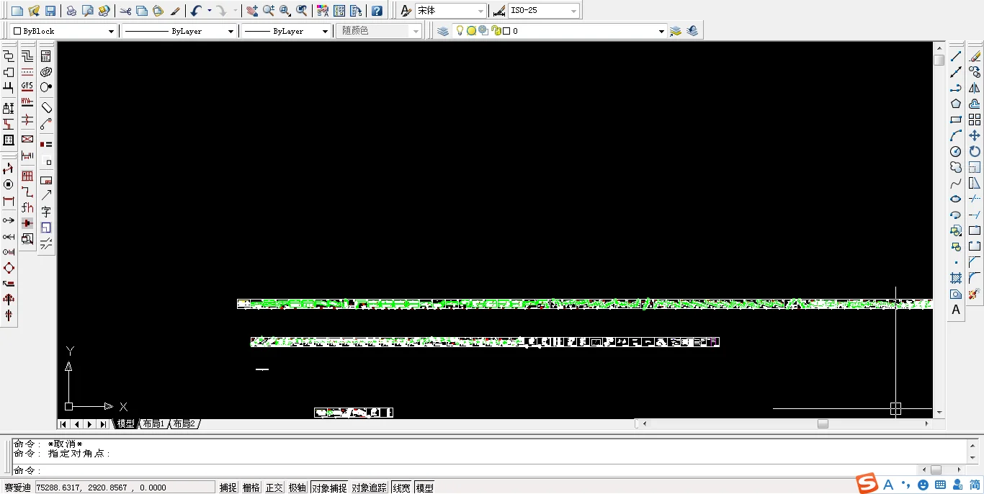Toggle layer 0 lightbulb on/off
Screen dimensions: 984x494
(x=460, y=31)
